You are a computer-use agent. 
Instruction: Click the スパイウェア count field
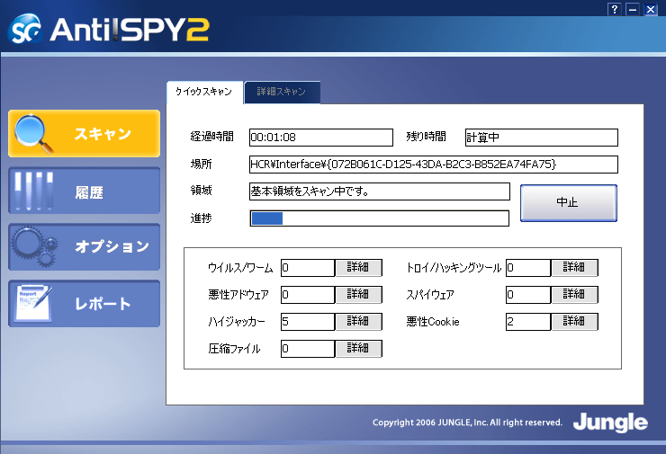(x=528, y=295)
